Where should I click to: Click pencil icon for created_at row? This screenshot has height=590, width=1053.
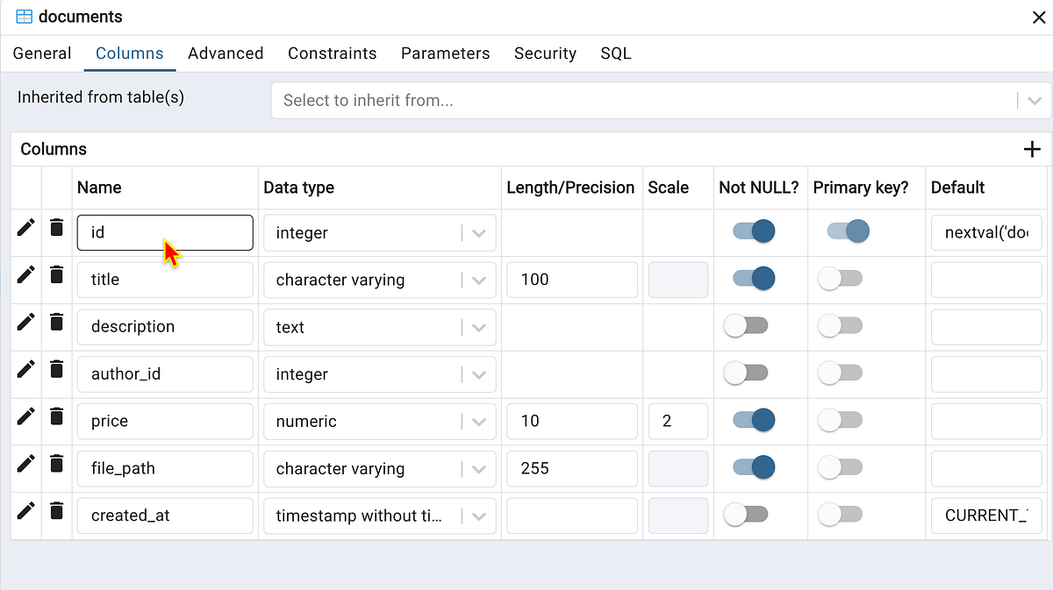[26, 510]
